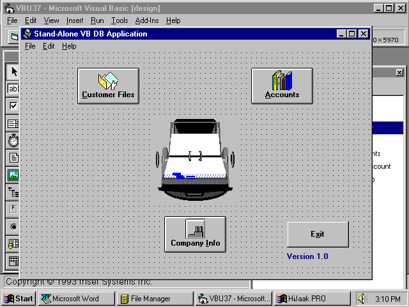Choose the Timer control tool
Image resolution: width=409 pixels, height=307 pixels.
13,140
